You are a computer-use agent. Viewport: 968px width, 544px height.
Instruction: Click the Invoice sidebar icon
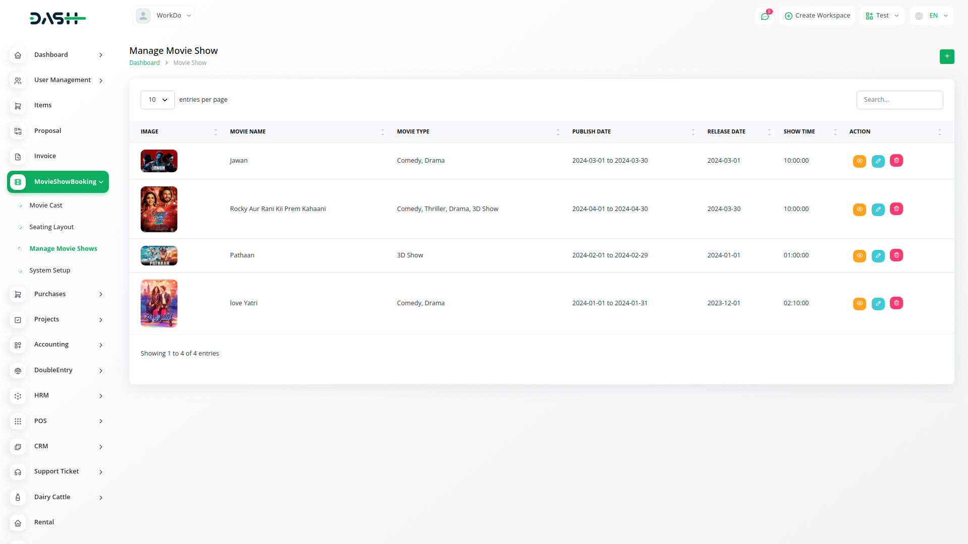click(18, 157)
